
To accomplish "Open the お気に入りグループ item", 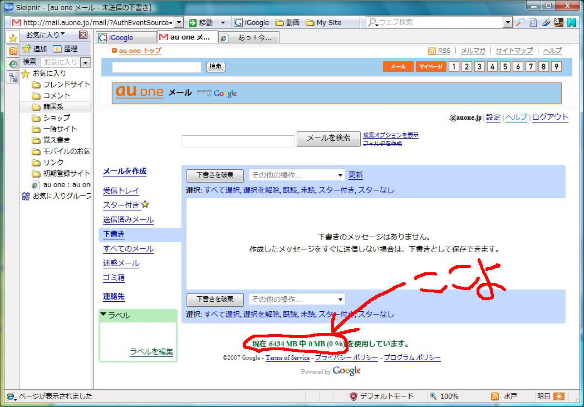I will click(x=56, y=196).
